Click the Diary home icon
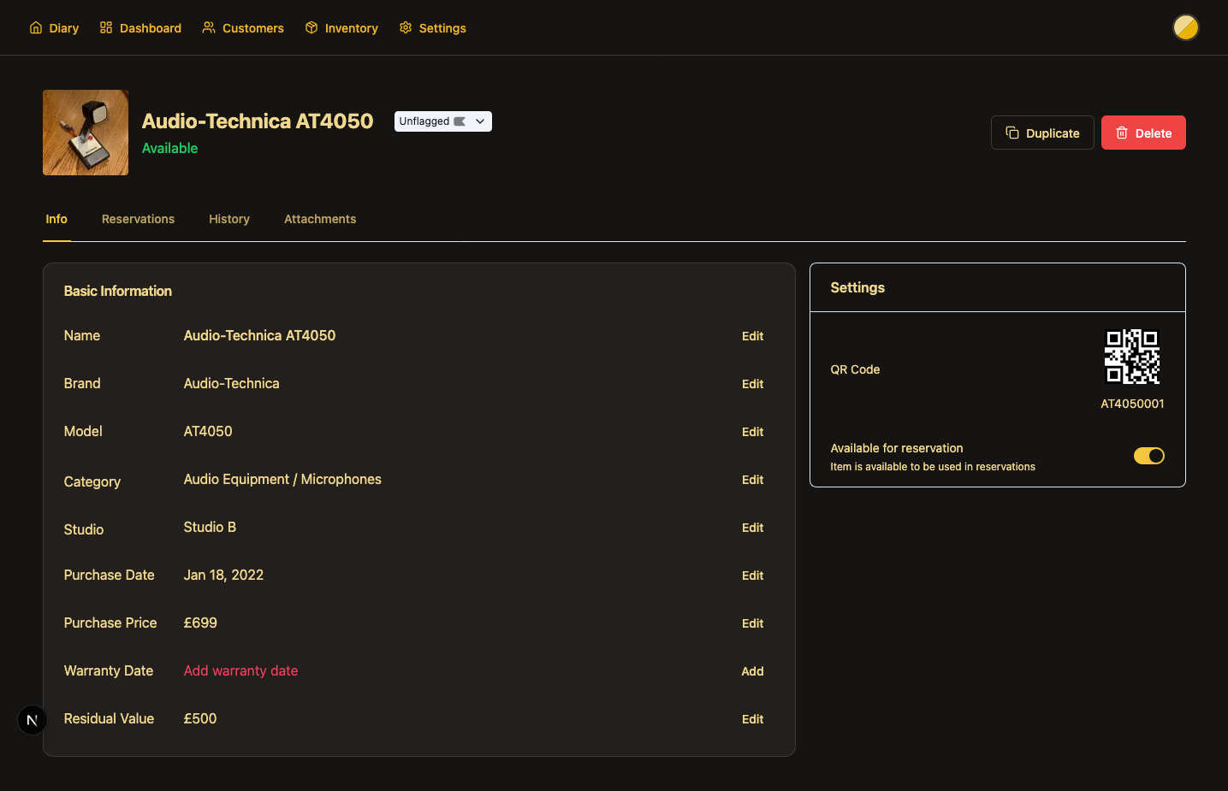The width and height of the screenshot is (1228, 791). (x=36, y=28)
